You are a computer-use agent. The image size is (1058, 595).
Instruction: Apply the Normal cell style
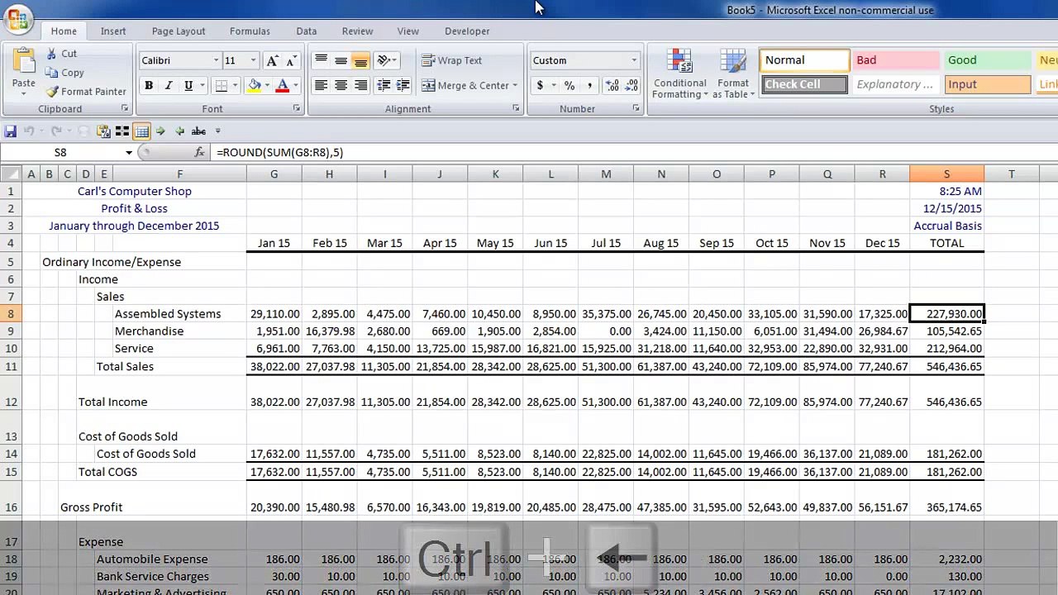[x=804, y=60]
